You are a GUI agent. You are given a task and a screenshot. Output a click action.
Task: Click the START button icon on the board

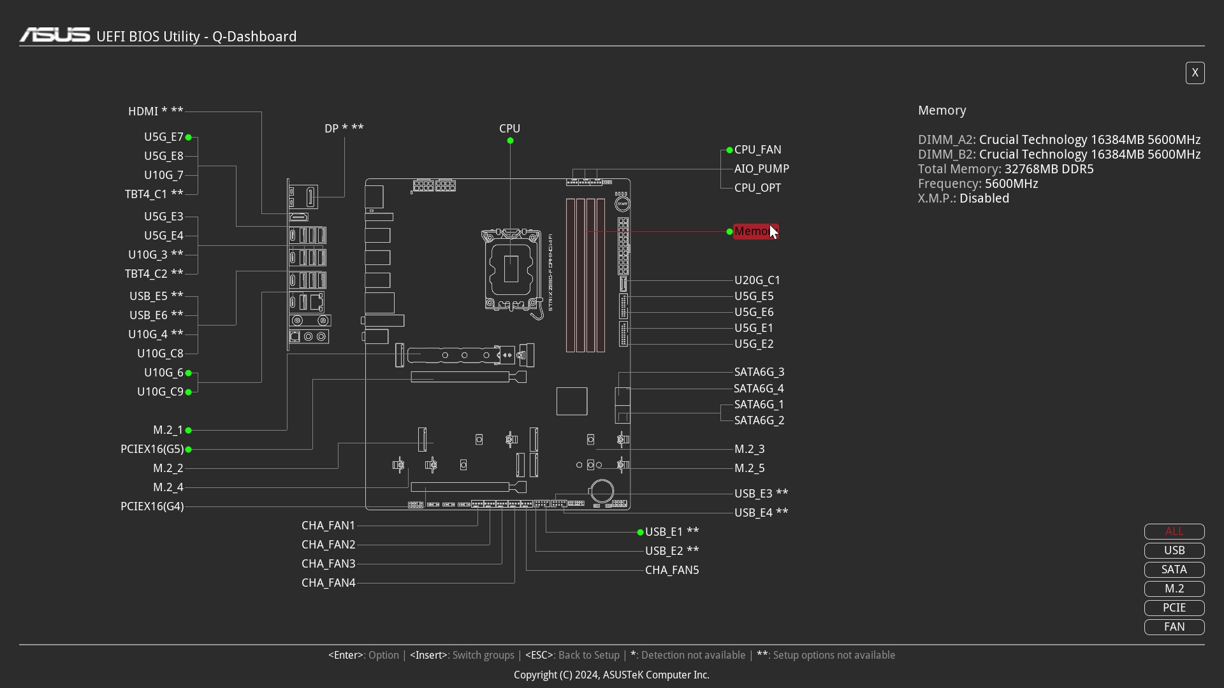click(x=622, y=204)
